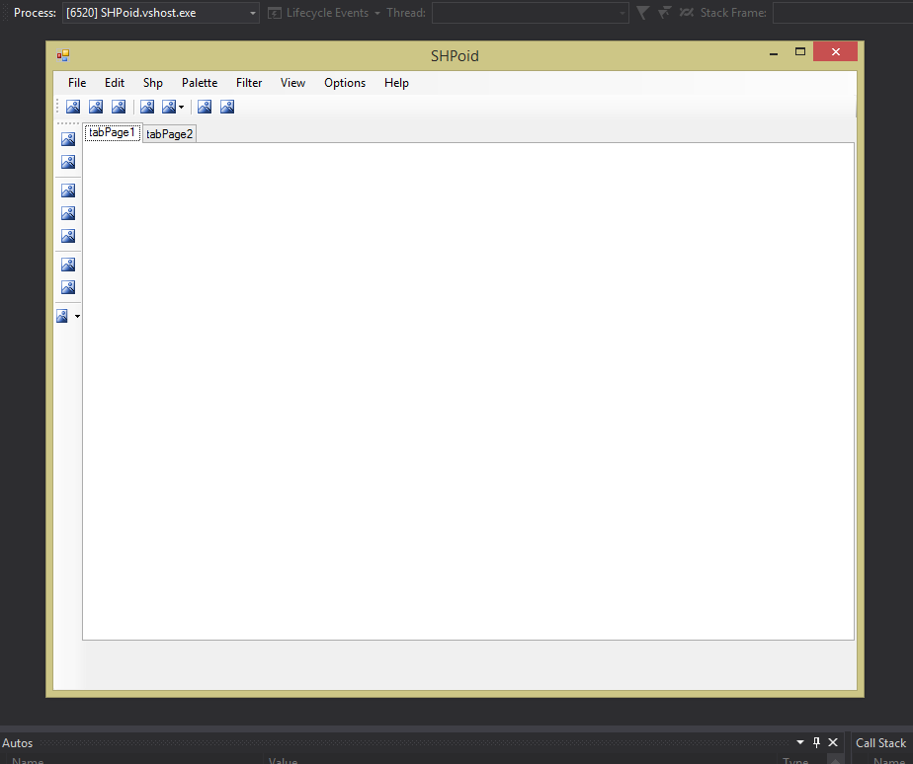
Task: Open the Edit menu
Action: [115, 83]
